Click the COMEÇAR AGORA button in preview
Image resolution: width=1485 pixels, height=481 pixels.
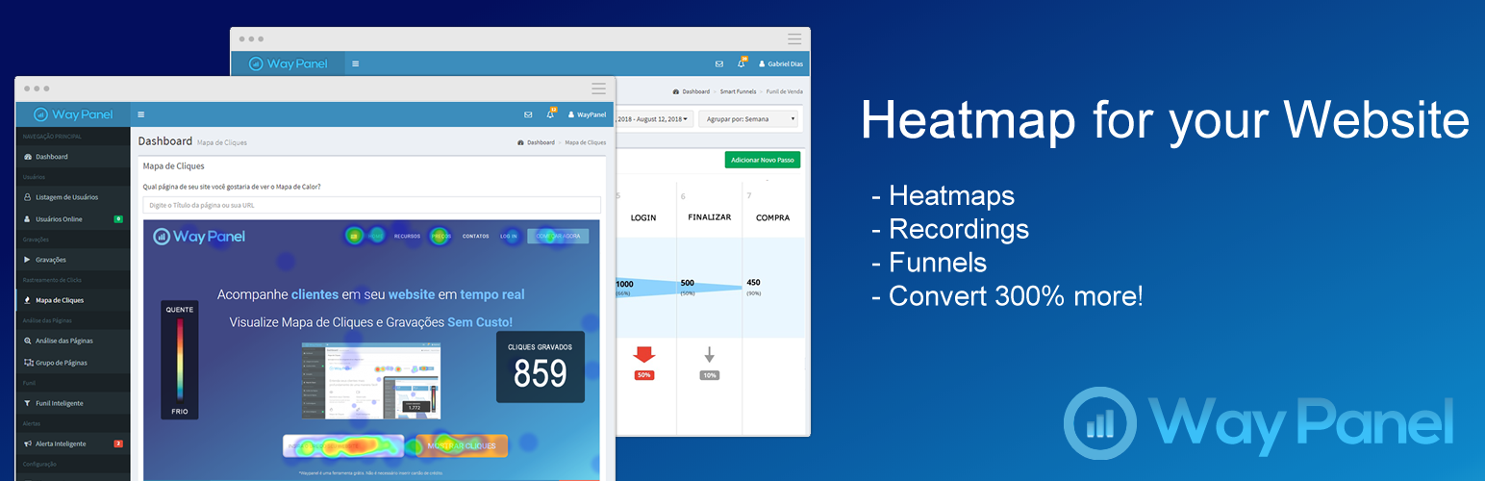pos(558,236)
